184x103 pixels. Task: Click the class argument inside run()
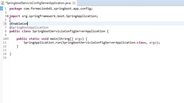104,43
